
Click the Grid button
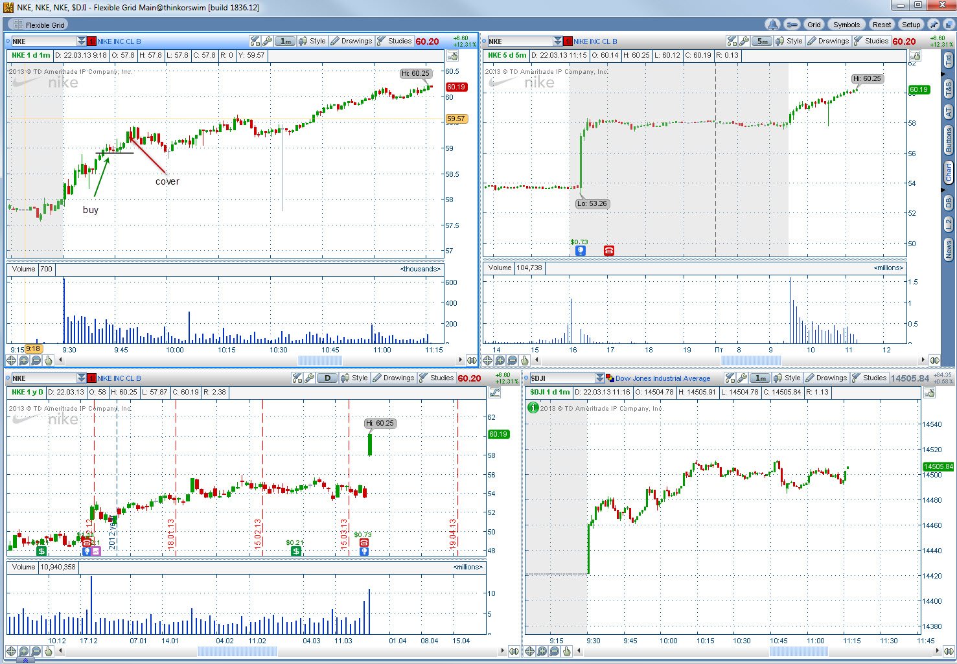[x=814, y=25]
